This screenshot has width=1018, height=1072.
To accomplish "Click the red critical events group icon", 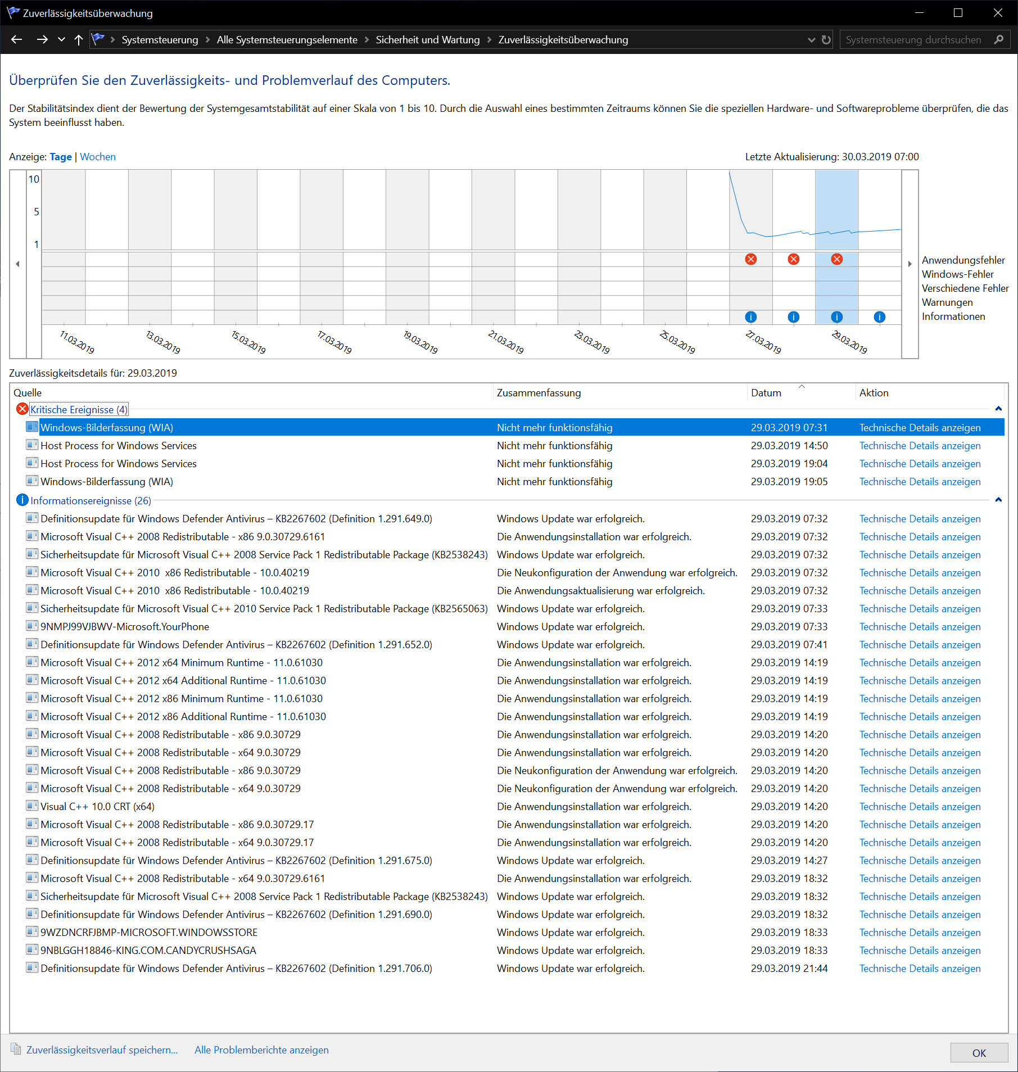I will (22, 409).
